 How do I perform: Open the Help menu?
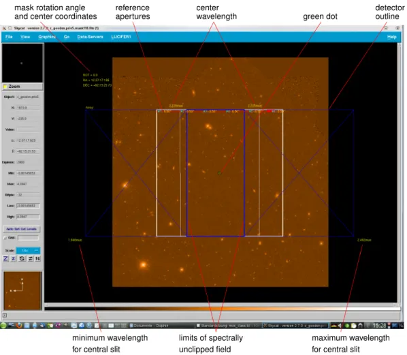click(x=391, y=37)
